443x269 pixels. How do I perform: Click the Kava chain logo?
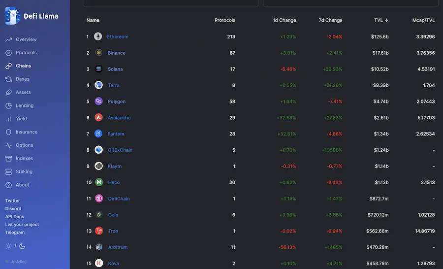(x=99, y=263)
